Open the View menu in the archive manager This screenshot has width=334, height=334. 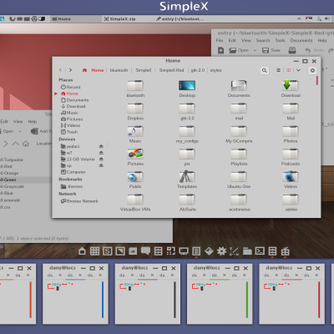(x=18, y=122)
